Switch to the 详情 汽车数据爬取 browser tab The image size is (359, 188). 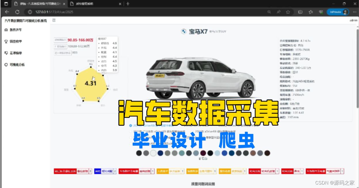(x=39, y=4)
